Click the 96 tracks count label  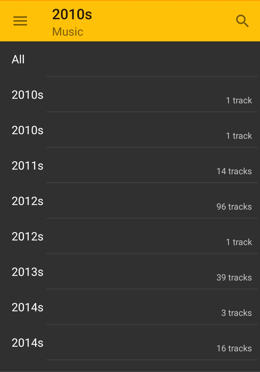click(234, 207)
